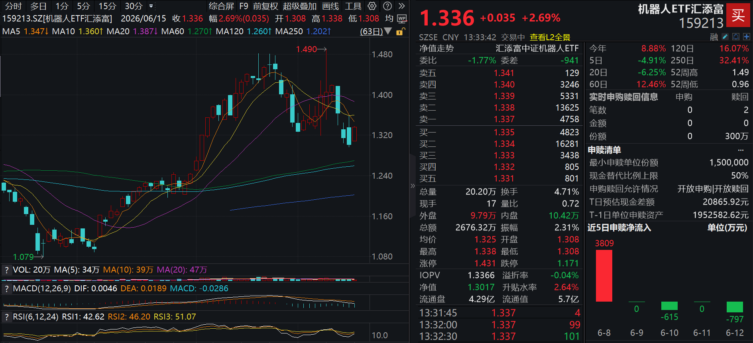Click the 融 margin tag

click(714, 37)
